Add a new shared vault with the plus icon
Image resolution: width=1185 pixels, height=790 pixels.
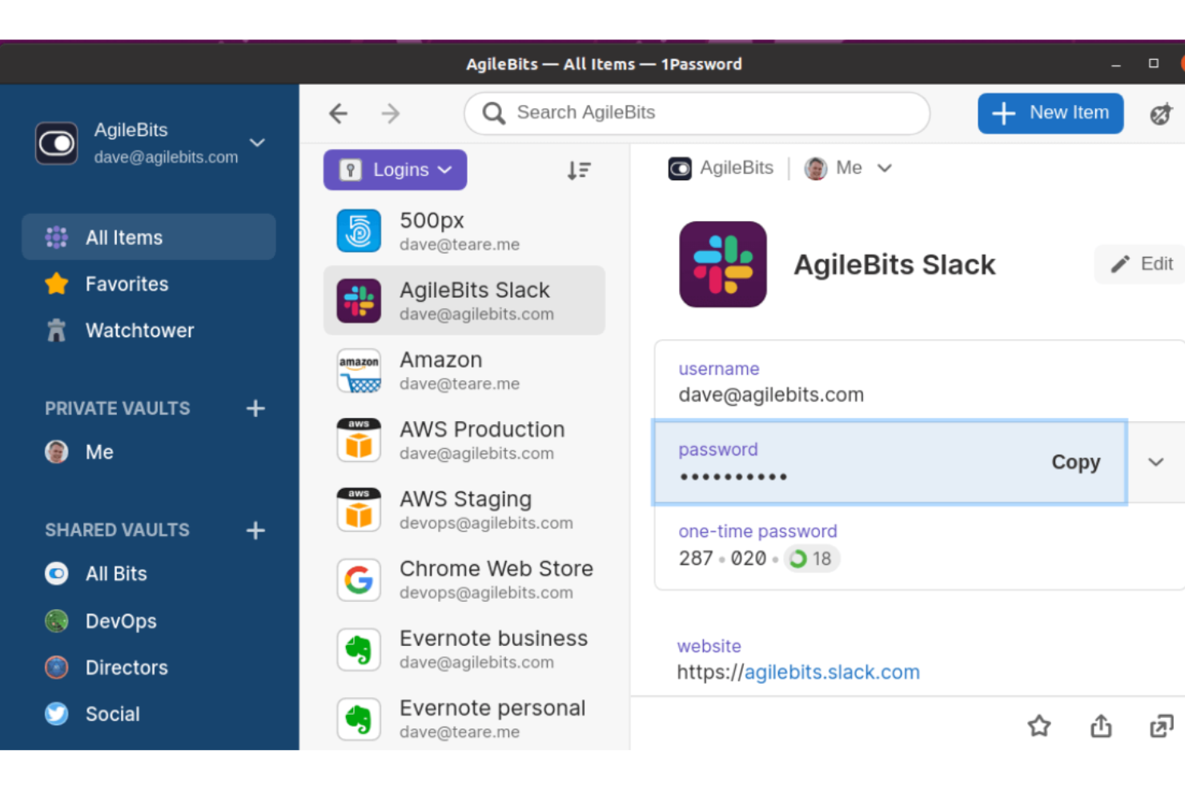tap(255, 530)
